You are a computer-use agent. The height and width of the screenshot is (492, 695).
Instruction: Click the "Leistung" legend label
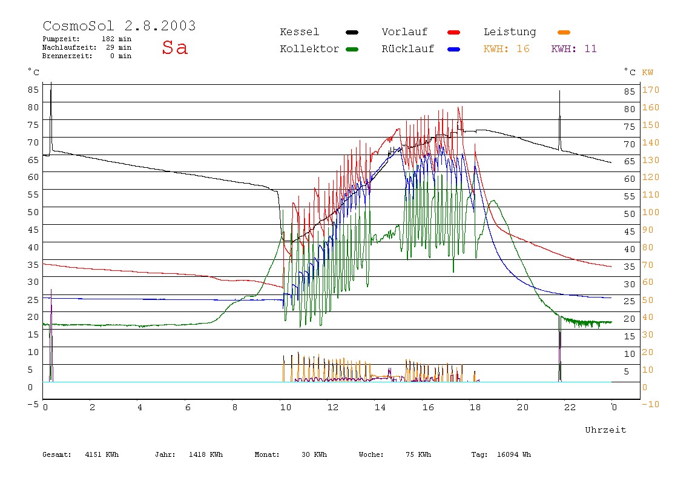coord(510,32)
